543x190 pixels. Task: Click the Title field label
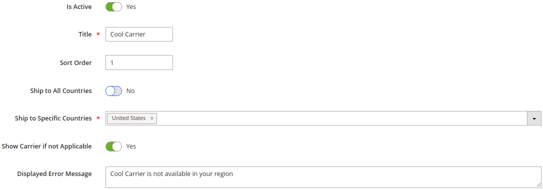tap(85, 34)
